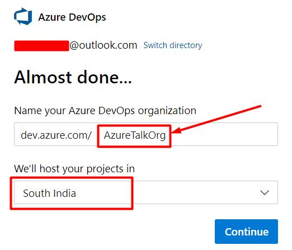
Task: Click the redacted email username block
Action: pos(41,46)
